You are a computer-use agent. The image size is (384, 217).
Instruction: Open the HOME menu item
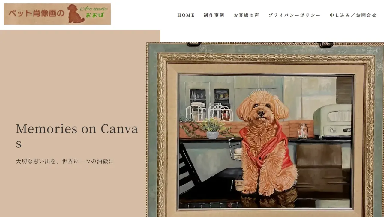coord(186,15)
